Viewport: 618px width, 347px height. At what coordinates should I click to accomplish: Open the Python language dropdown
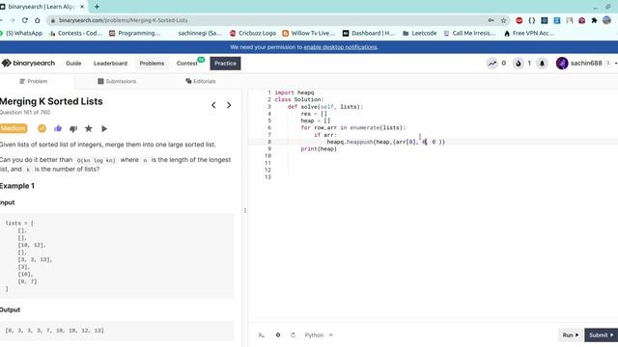[319, 335]
